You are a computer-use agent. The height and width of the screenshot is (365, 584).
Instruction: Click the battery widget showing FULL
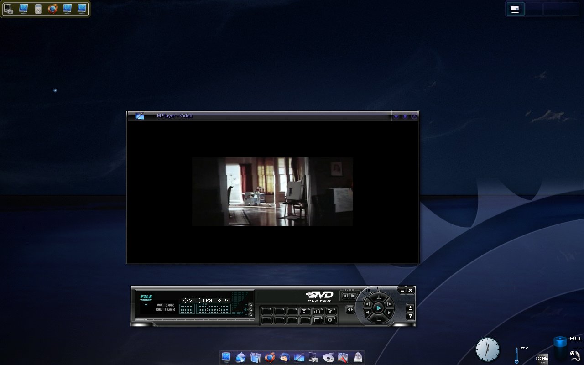pyautogui.click(x=560, y=349)
